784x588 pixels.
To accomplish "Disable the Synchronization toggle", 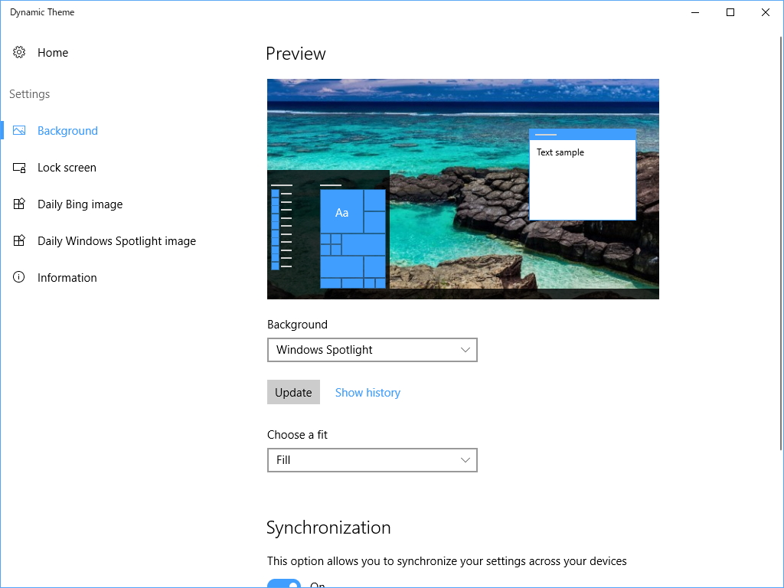I will tap(284, 584).
